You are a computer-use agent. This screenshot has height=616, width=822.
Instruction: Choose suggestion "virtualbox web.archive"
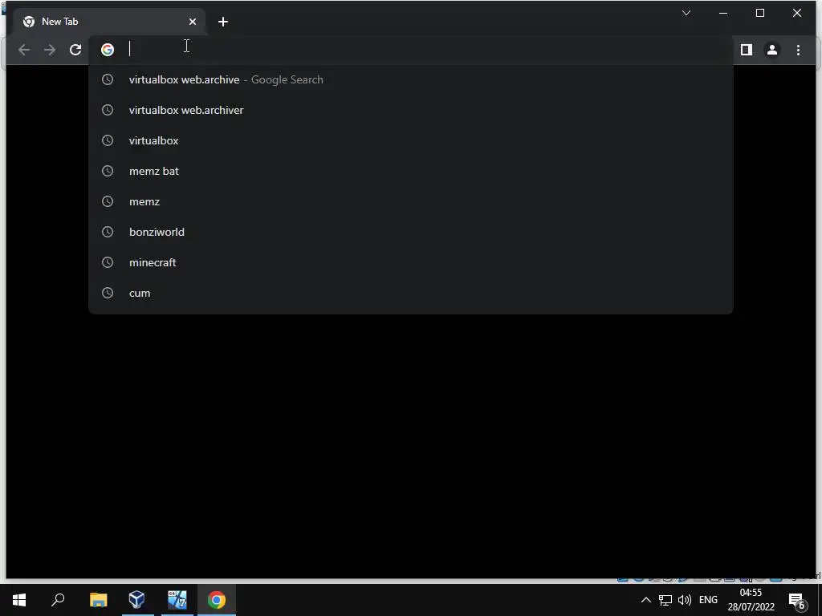click(x=411, y=79)
